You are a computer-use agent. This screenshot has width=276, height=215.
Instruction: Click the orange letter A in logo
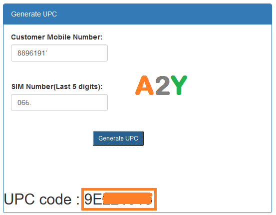click(x=144, y=85)
